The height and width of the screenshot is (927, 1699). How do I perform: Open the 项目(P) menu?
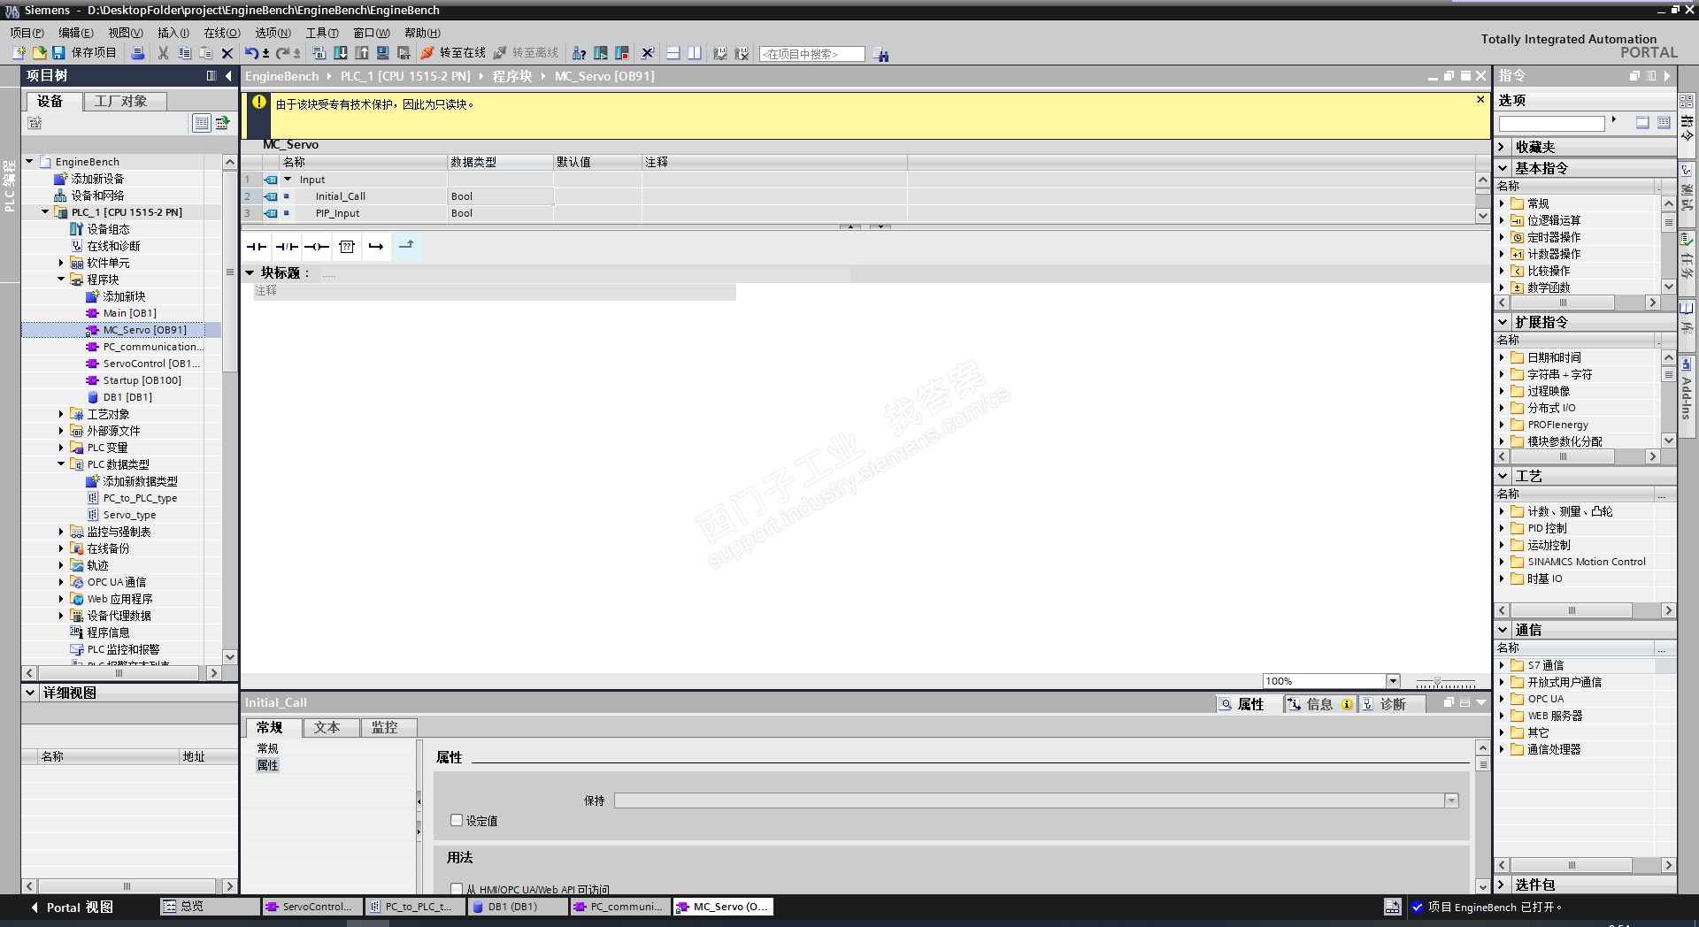click(27, 33)
